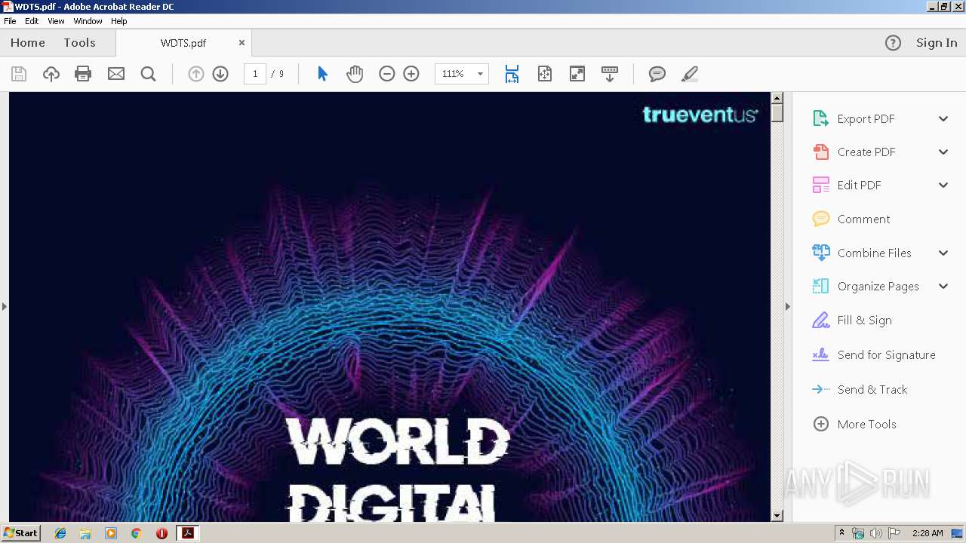
Task: Switch to full screen mode icon
Action: click(577, 74)
